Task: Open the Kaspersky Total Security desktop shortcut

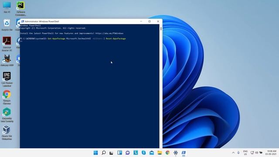Action: [x=7, y=115]
